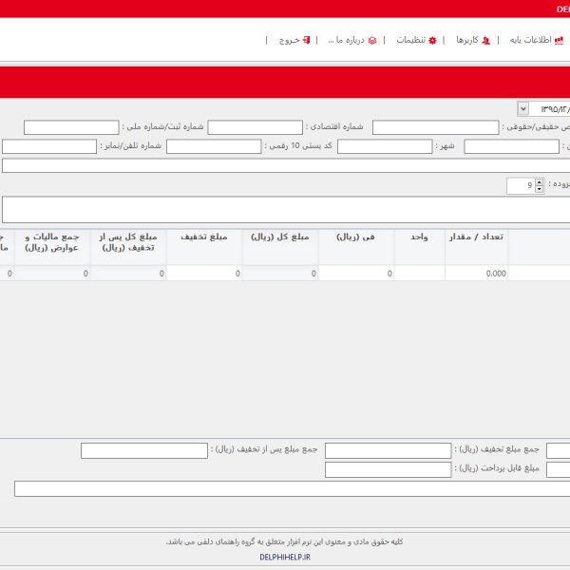Click the exit (خروج) door icon

point(306,41)
